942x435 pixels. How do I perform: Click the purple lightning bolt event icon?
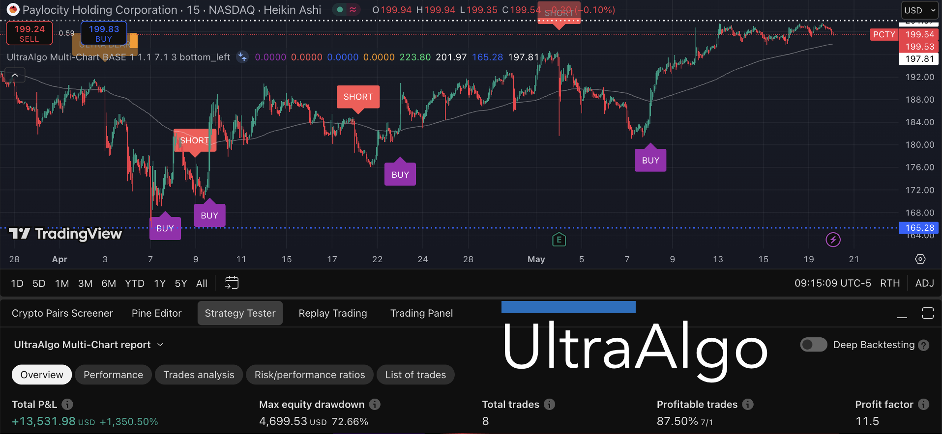tap(833, 240)
